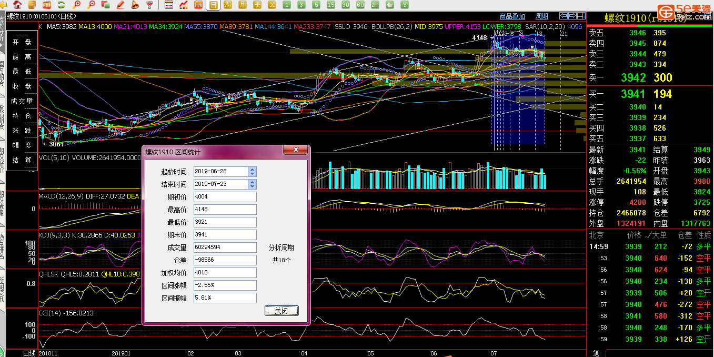Select the monthly 月 period button
The image size is (714, 357).
point(242,5)
